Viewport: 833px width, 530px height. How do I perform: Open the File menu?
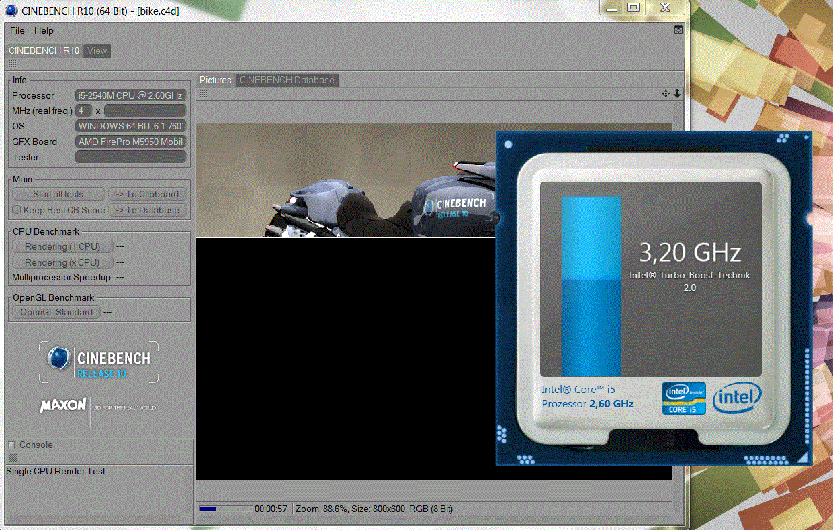[17, 30]
